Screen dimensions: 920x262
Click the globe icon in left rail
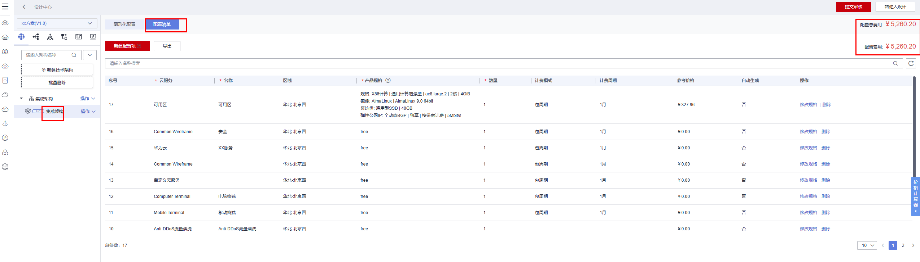pos(5,167)
